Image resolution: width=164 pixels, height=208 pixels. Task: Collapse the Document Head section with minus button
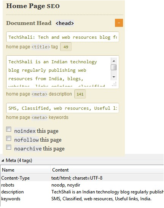point(119,23)
